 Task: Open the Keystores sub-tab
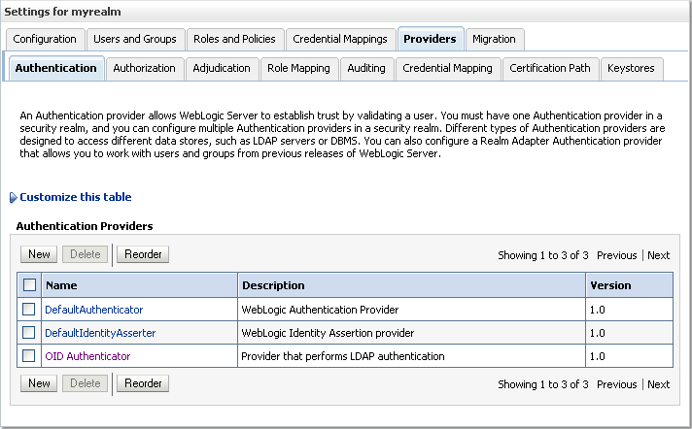[631, 68]
